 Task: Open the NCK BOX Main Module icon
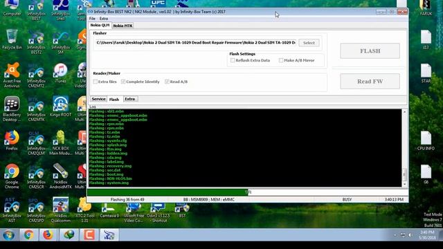(60, 143)
